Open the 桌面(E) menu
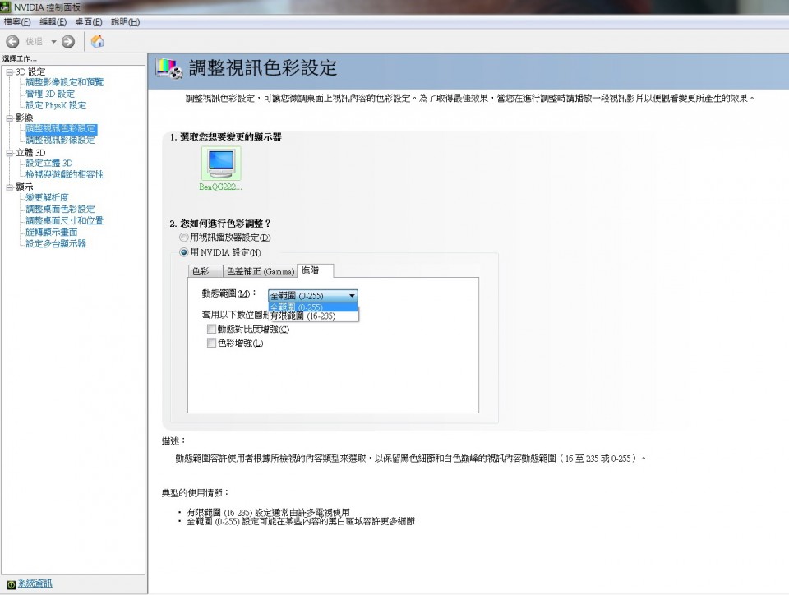This screenshot has height=595, width=789. pyautogui.click(x=89, y=22)
